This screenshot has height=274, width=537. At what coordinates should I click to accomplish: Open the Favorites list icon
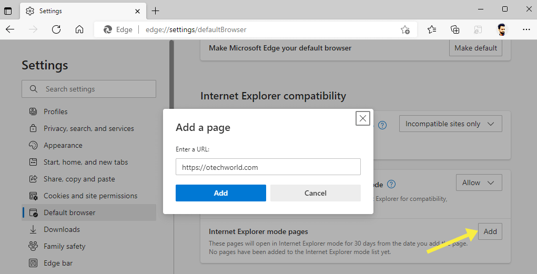432,30
